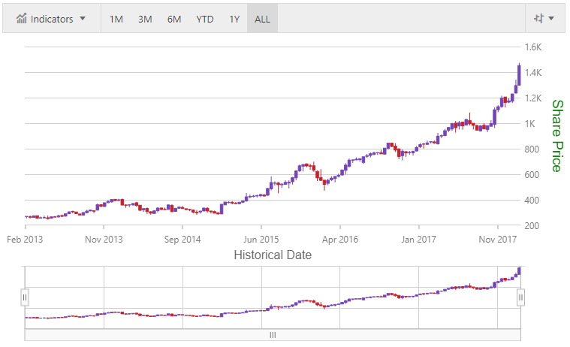Grab the right range selector handle

520,297
